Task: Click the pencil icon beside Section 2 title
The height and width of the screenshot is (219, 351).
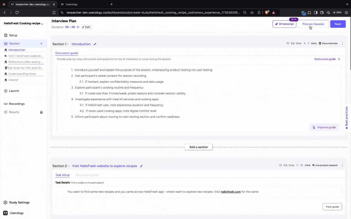Action: coord(141,166)
